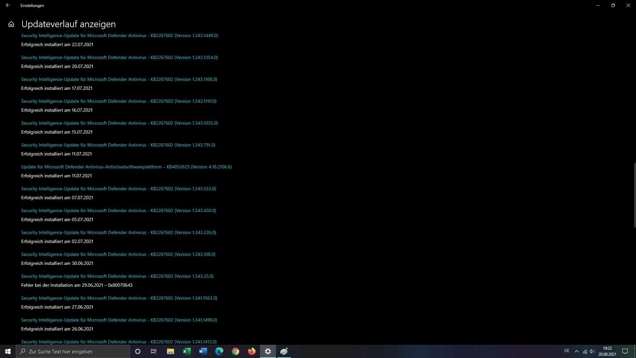Click the Show desktop sliver in the taskbar
Image resolution: width=636 pixels, height=358 pixels.
[635, 351]
